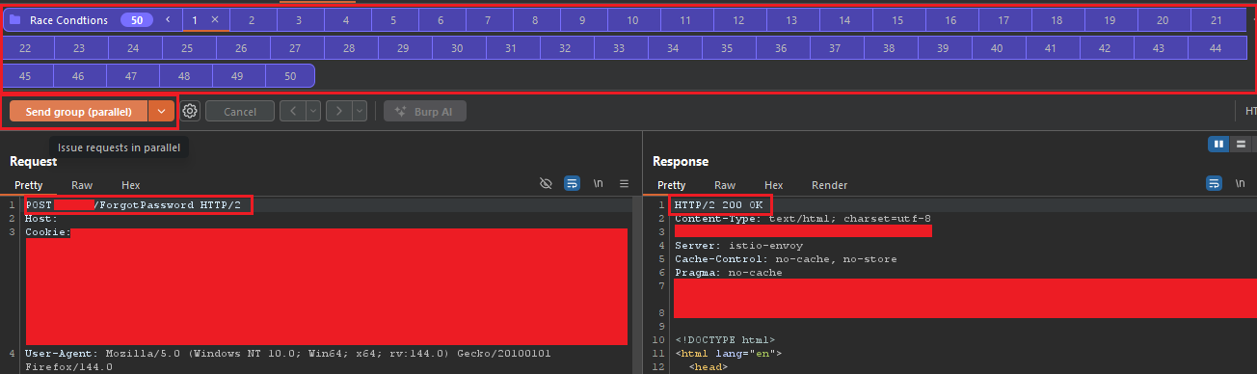
Task: Toggle hide non-printable characters eye icon in Request
Action: click(546, 183)
